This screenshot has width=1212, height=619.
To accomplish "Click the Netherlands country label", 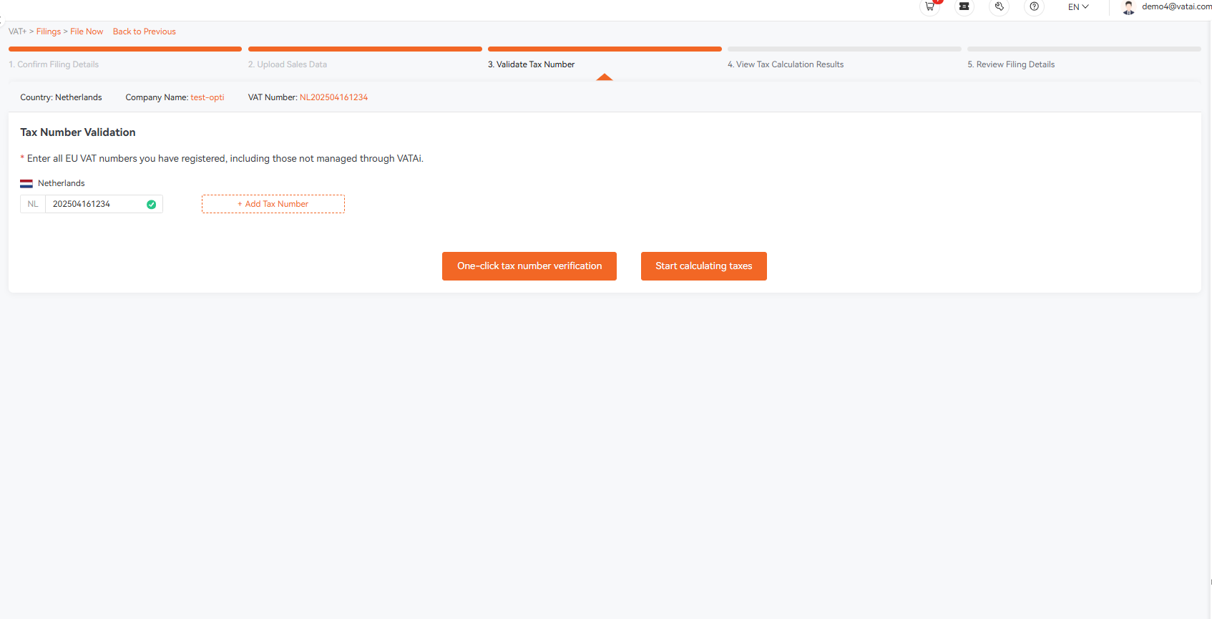I will click(62, 183).
